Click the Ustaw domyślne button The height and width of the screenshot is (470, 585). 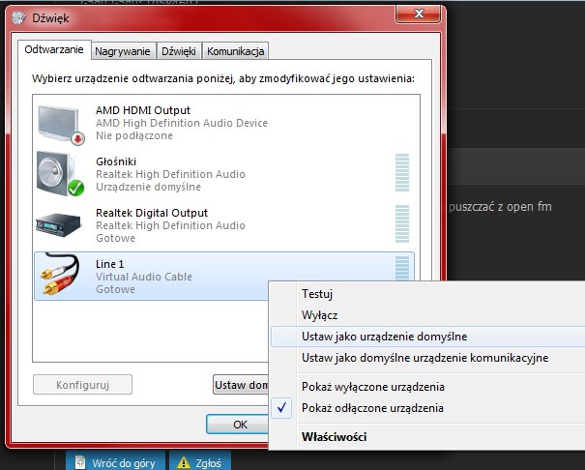coord(241,385)
